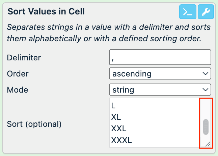Image resolution: width=218 pixels, height=156 pixels.
Task: Open settings with the wrench icon
Action: tap(206, 12)
